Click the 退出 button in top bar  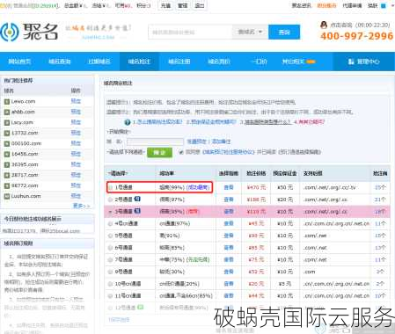point(200,5)
